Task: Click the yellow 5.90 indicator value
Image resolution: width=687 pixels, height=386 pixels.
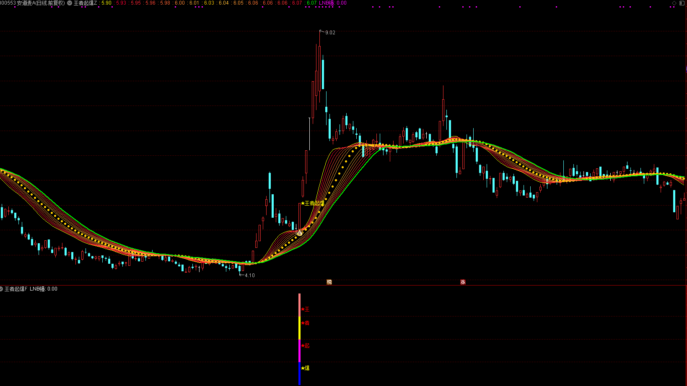Action: [106, 3]
